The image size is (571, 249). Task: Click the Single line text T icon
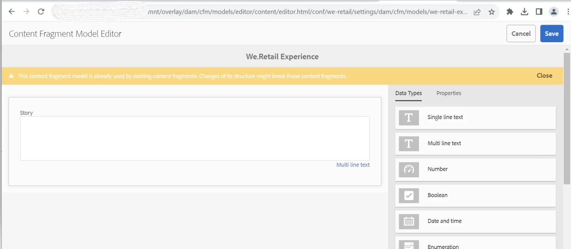[409, 117]
